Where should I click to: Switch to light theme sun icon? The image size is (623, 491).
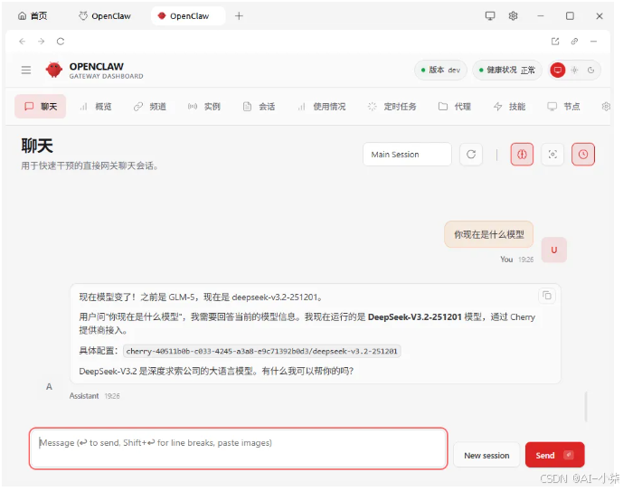click(x=574, y=71)
